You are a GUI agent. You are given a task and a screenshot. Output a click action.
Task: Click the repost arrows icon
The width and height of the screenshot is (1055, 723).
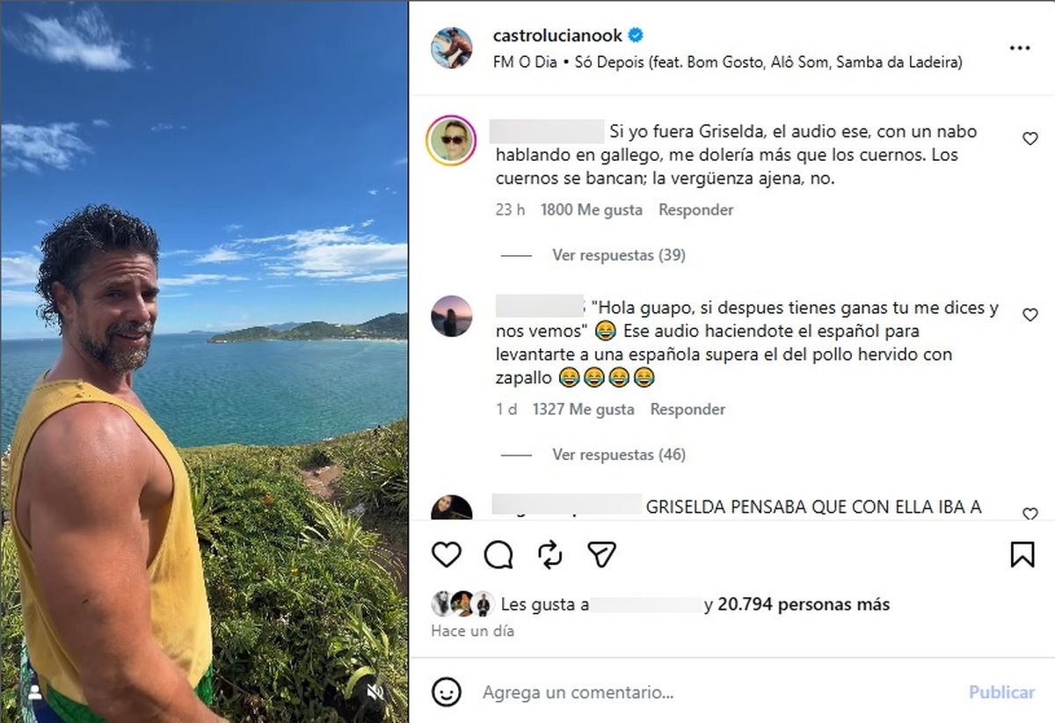[550, 554]
